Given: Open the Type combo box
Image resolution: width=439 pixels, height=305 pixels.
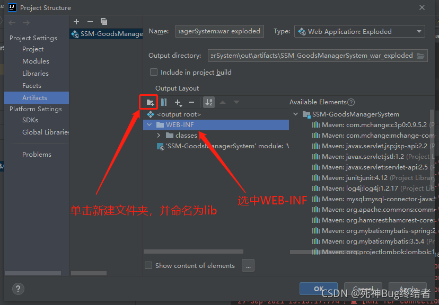Looking at the screenshot, I should [x=359, y=32].
